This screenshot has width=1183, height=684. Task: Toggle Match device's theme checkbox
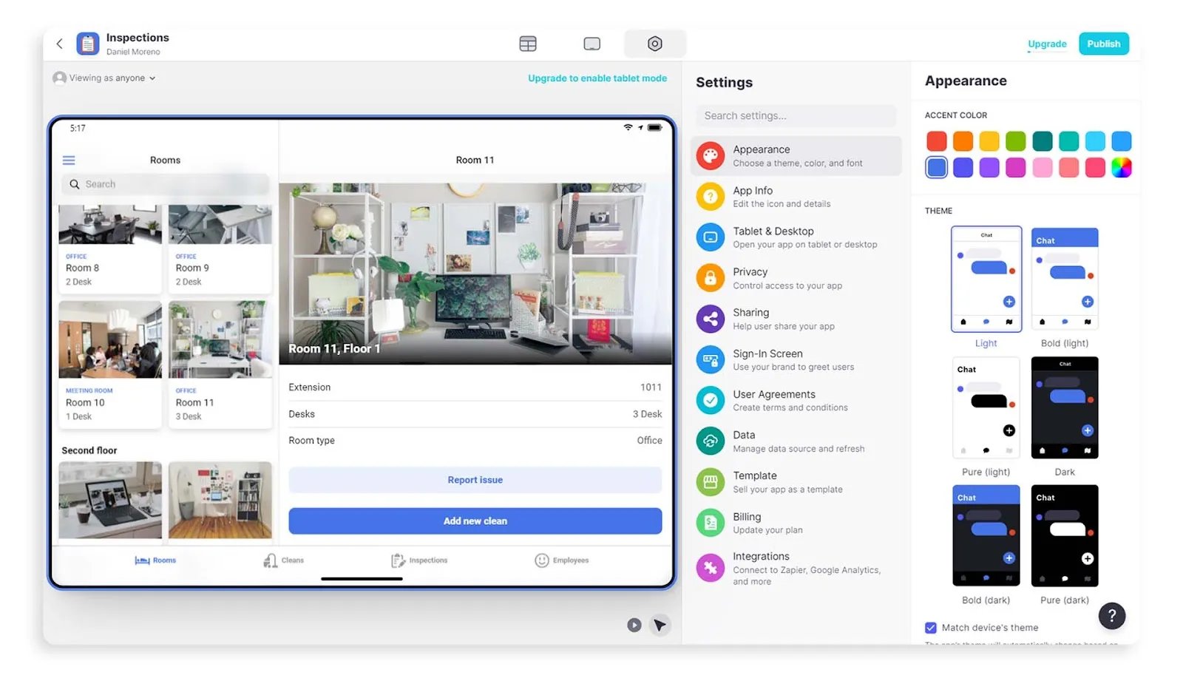pos(931,628)
